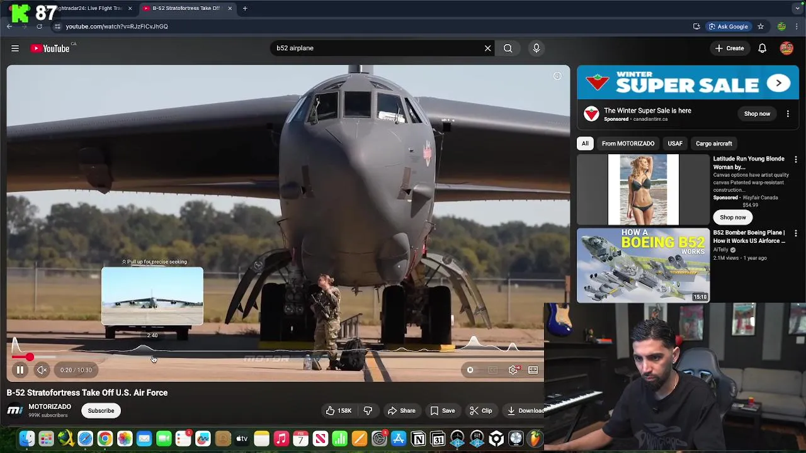Click Ask Google in address bar
Image resolution: width=806 pixels, height=453 pixels.
pos(729,26)
